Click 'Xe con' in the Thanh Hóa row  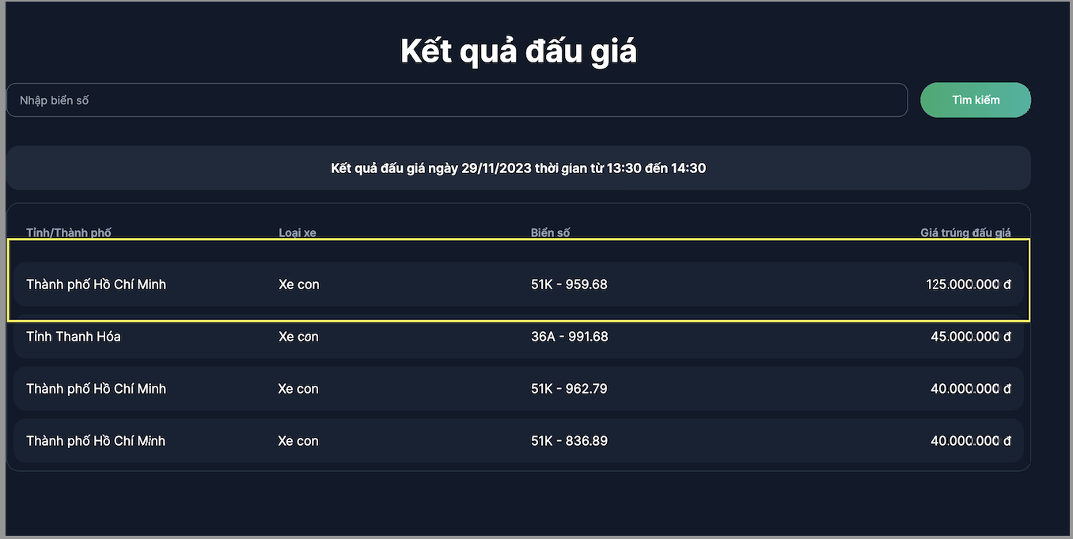pyautogui.click(x=298, y=337)
